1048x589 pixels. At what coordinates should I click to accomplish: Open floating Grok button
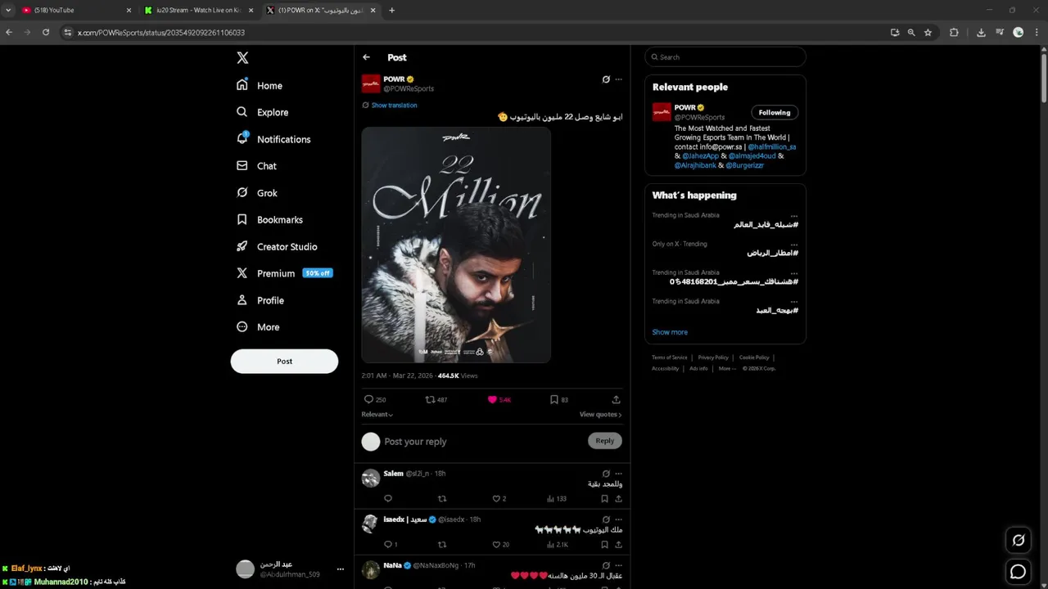1019,540
